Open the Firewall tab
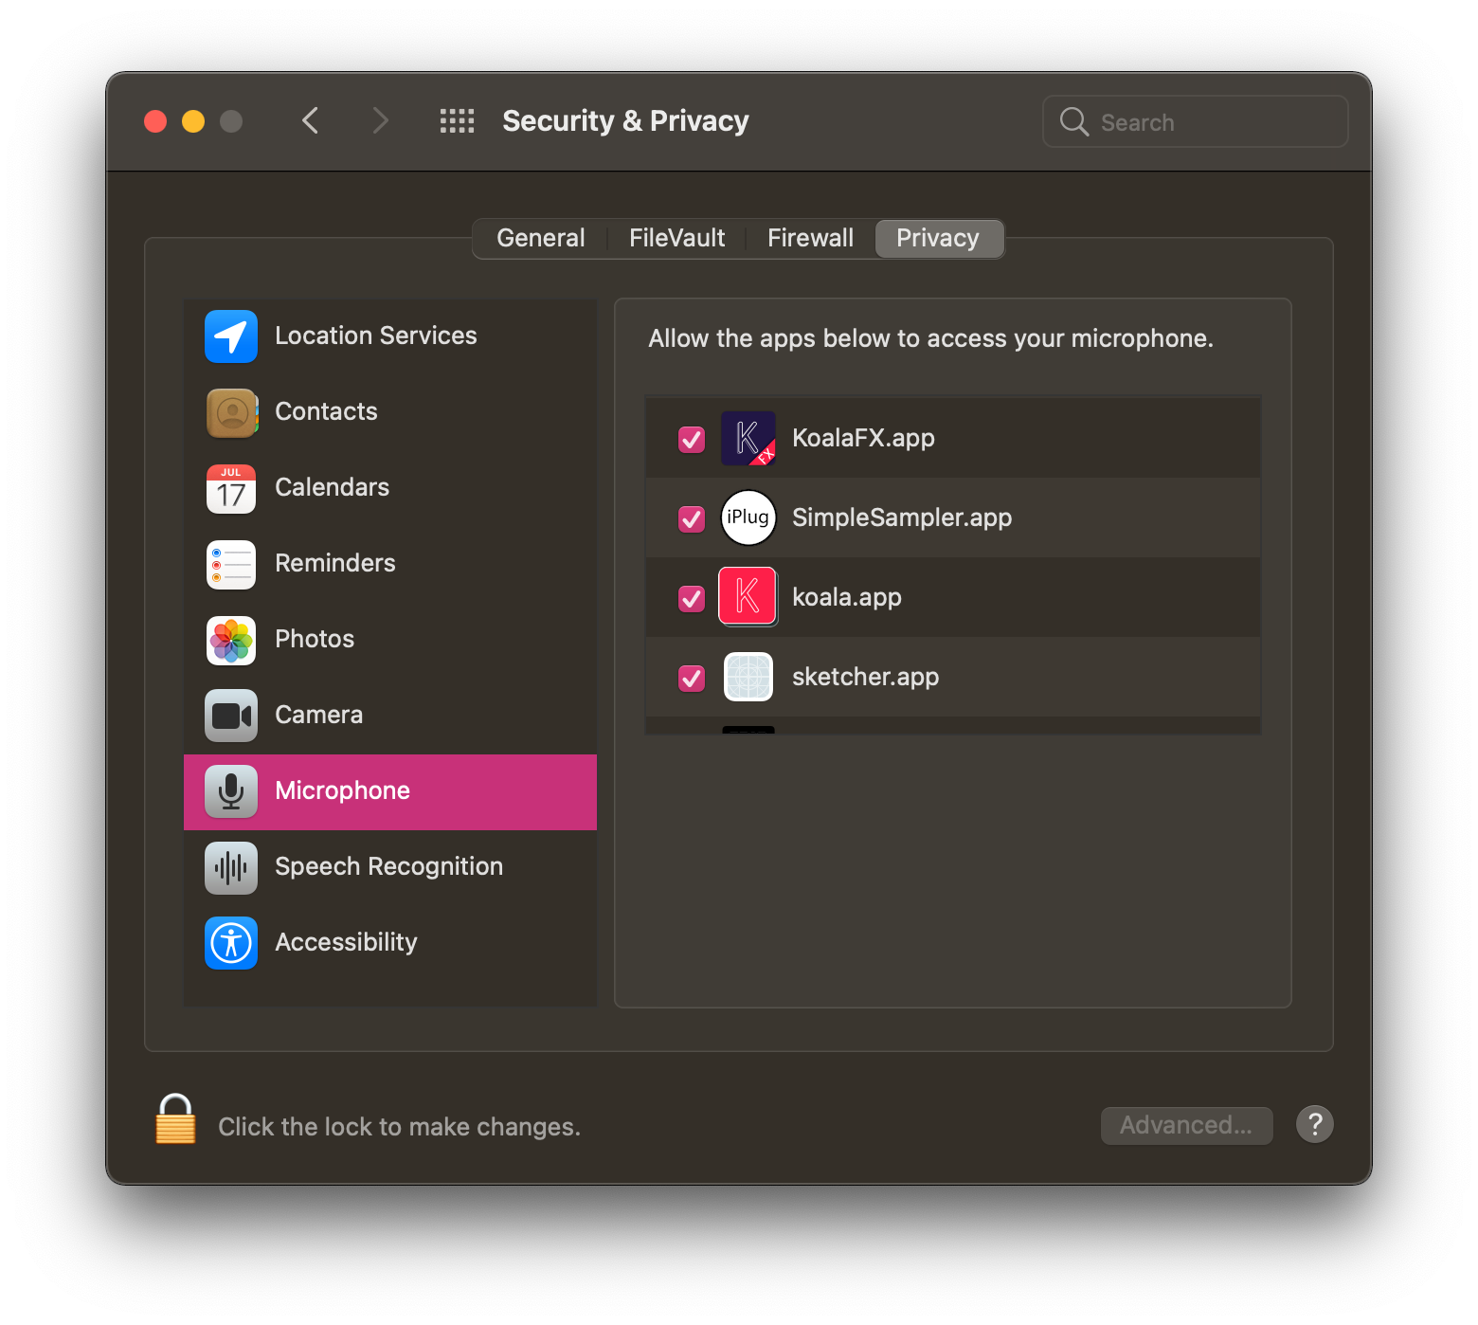This screenshot has width=1478, height=1325. coord(810,238)
